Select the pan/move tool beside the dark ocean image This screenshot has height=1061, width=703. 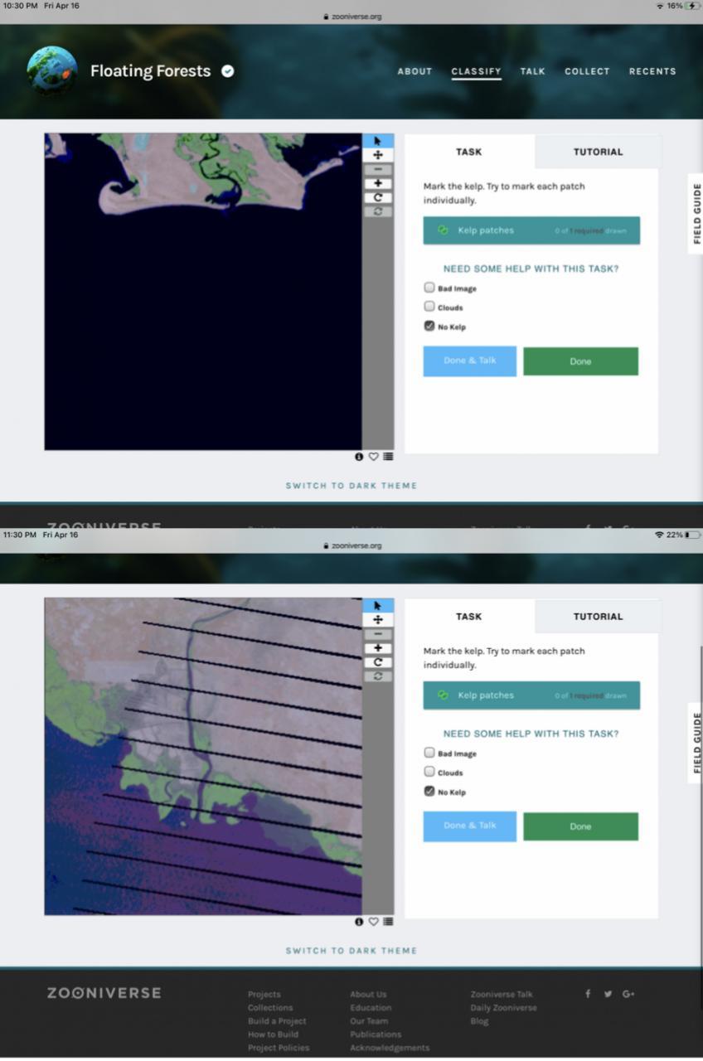[378, 155]
